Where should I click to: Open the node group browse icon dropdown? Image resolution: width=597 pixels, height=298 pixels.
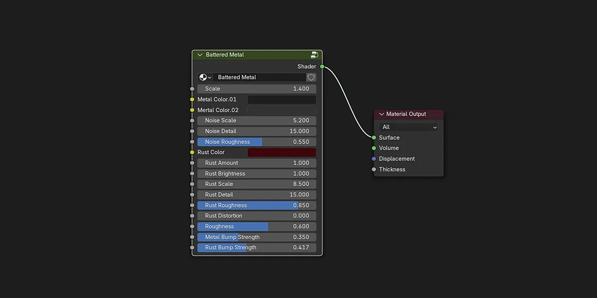click(204, 77)
